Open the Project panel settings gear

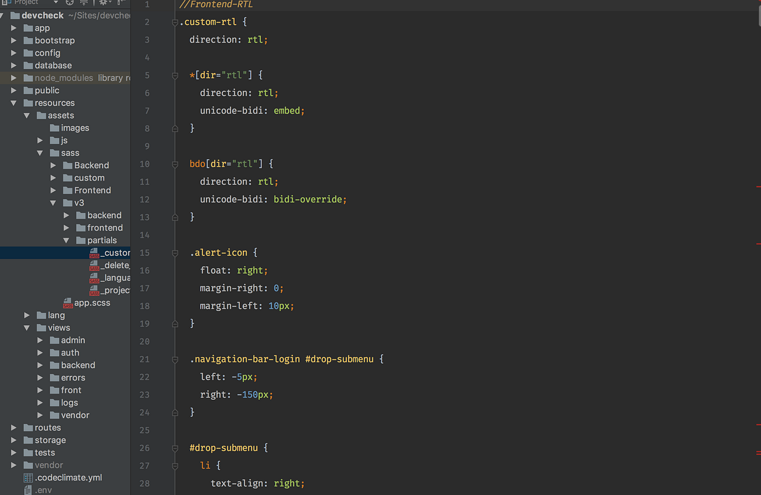(105, 3)
